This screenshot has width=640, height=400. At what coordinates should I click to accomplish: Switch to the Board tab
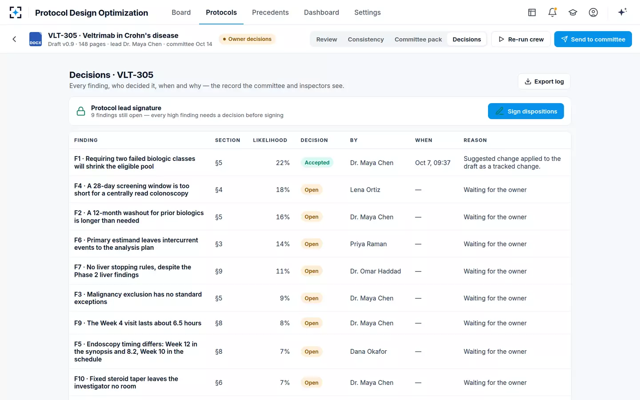[x=181, y=12]
